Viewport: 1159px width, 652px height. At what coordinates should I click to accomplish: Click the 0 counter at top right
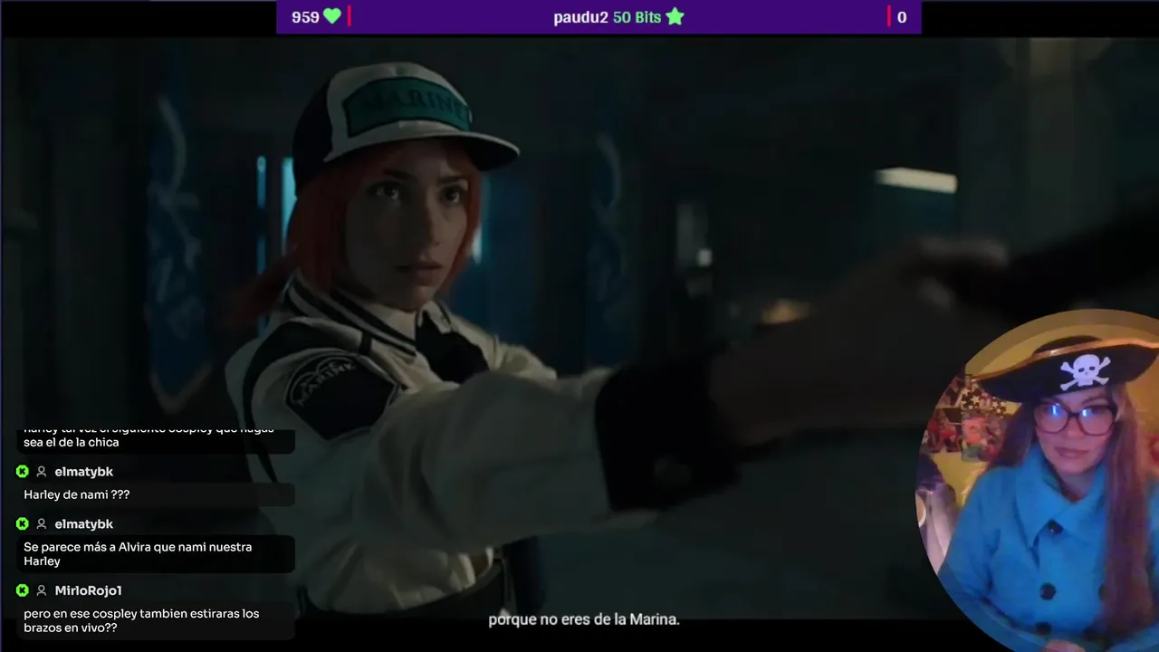[901, 17]
